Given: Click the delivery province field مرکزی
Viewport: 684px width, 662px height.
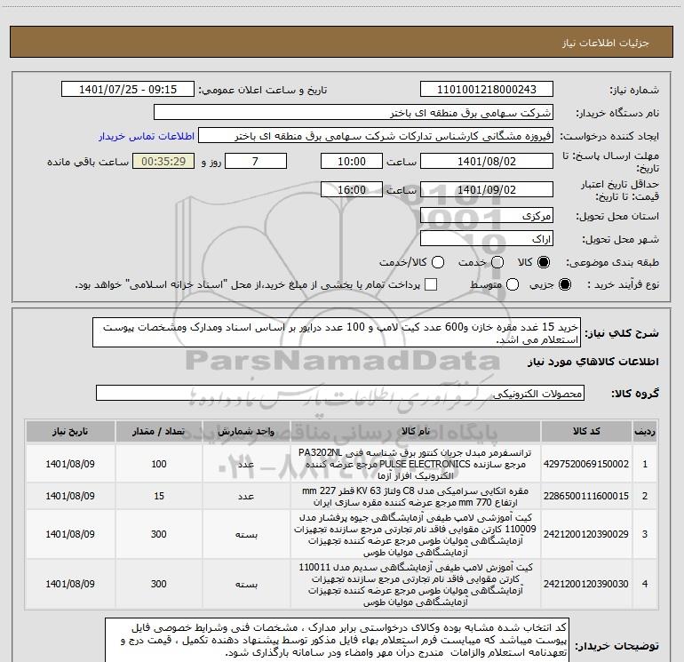Looking at the screenshot, I should (x=487, y=216).
